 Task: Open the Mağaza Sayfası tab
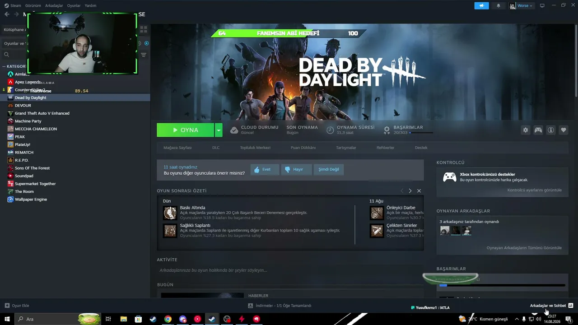177,148
